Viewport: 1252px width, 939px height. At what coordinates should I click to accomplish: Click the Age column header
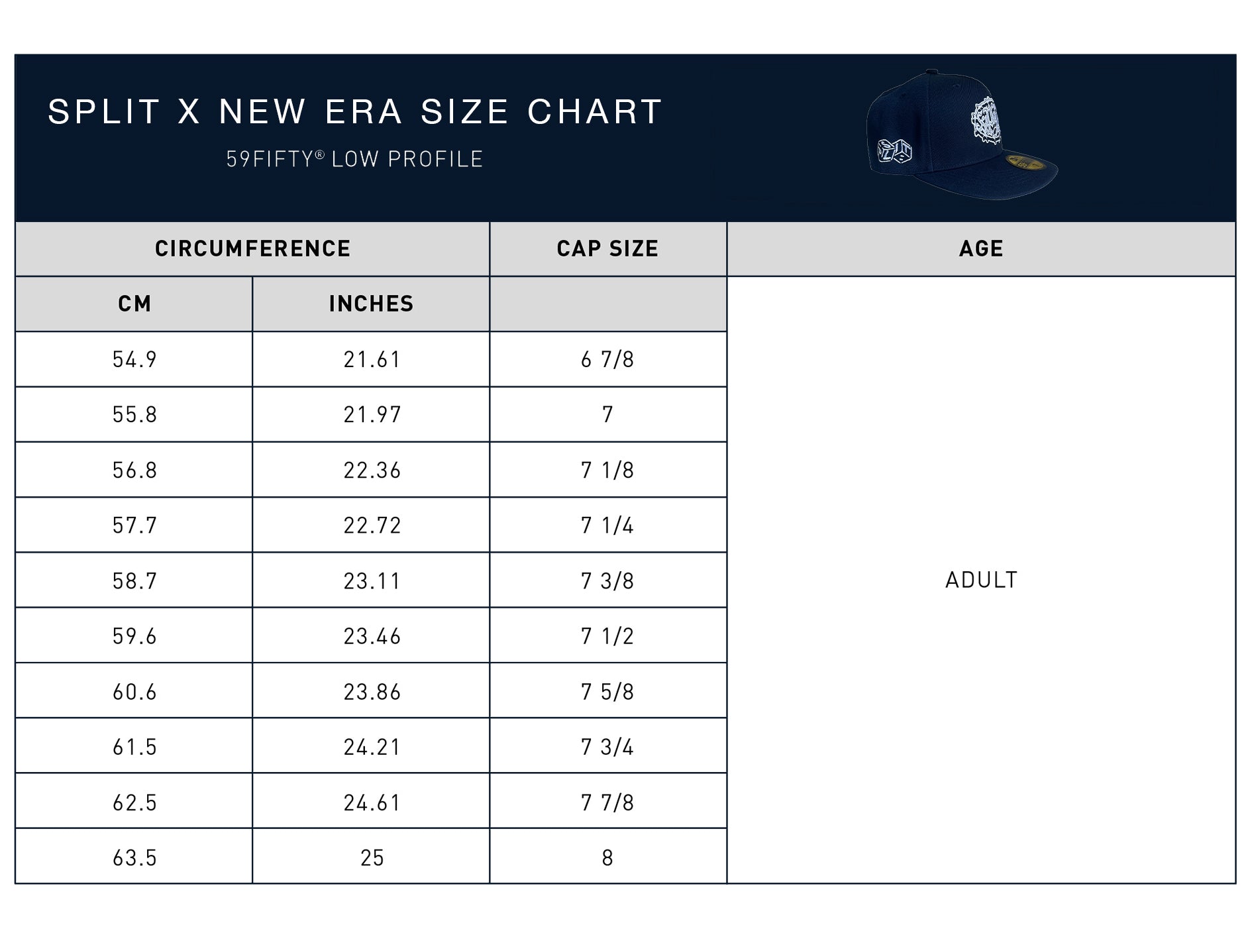[981, 249]
